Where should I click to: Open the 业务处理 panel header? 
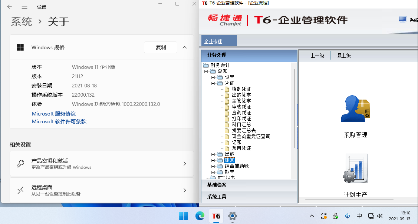tap(249, 55)
